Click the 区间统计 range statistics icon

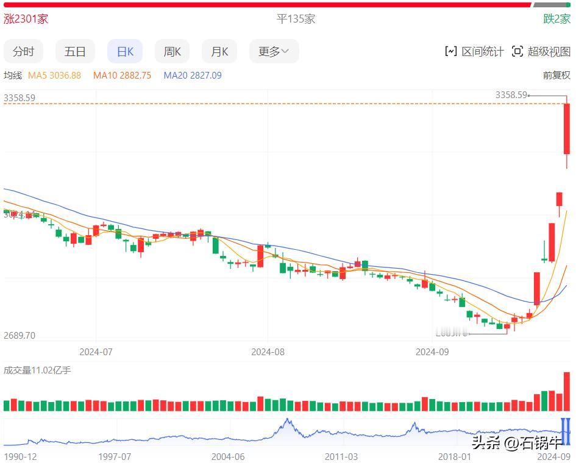click(x=450, y=51)
